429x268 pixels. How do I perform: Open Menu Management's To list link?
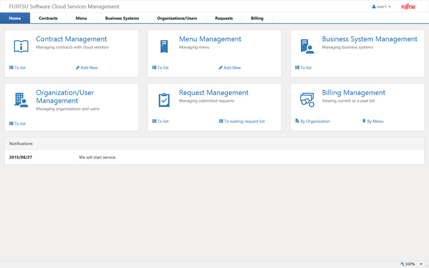160,68
